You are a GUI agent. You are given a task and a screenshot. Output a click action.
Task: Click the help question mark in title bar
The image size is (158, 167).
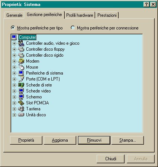146,4
